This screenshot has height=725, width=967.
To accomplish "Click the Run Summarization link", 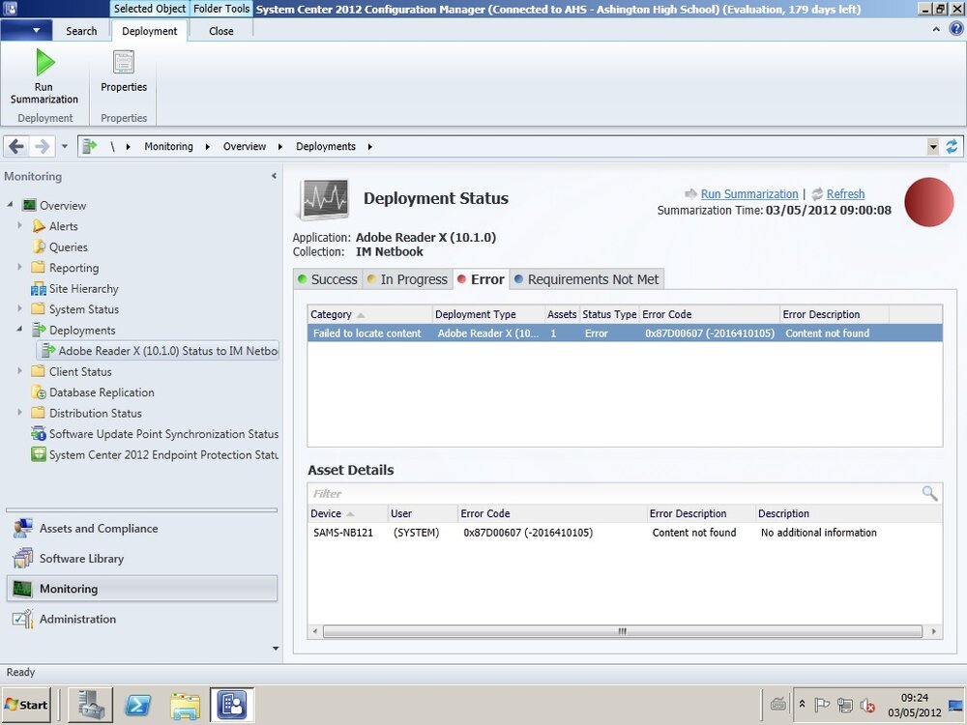I will (749, 193).
